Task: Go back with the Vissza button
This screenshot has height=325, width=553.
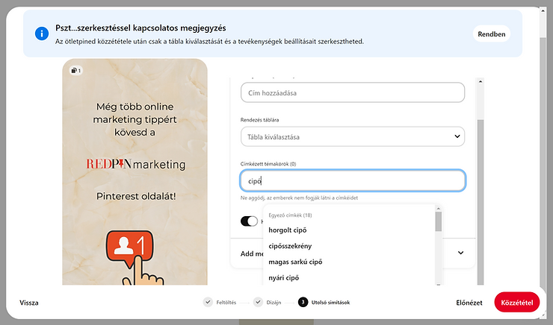Action: (x=29, y=303)
